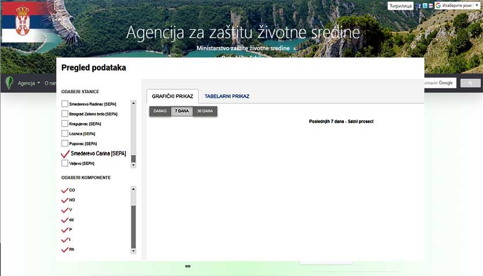This screenshot has width=483, height=276.
Task: Check the Beograd Zeleno brdo [SEPA] station
Action: pos(64,114)
